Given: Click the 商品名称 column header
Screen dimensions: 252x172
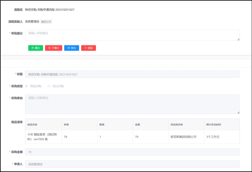Looking at the screenshot, I should (x=32, y=124).
